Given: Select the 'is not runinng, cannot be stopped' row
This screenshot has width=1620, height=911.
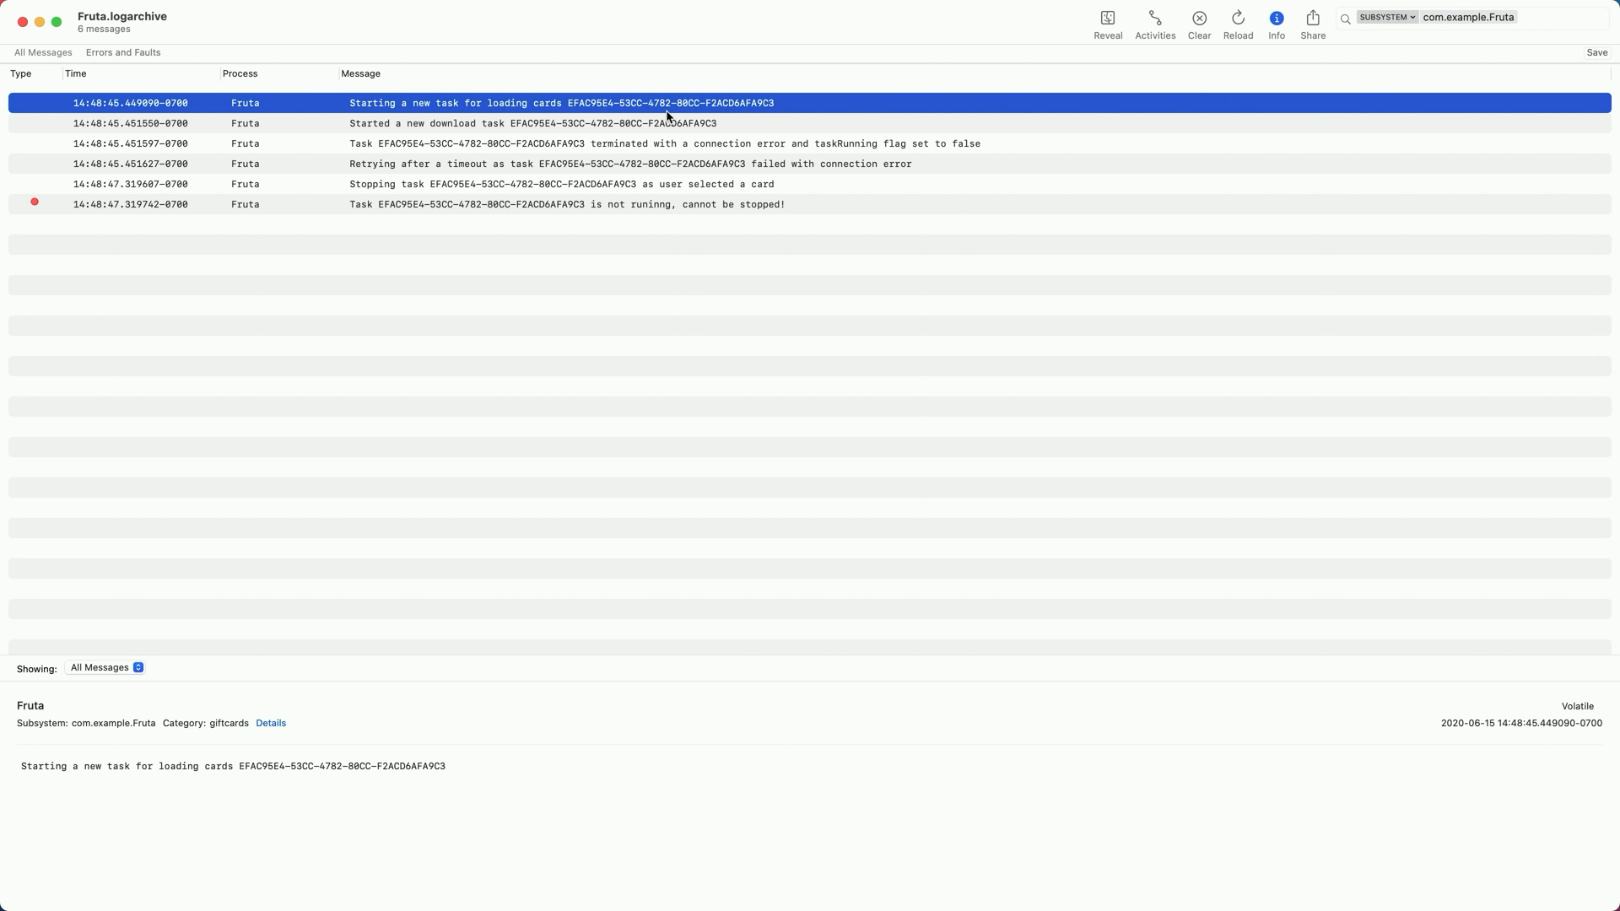Looking at the screenshot, I should pos(810,204).
